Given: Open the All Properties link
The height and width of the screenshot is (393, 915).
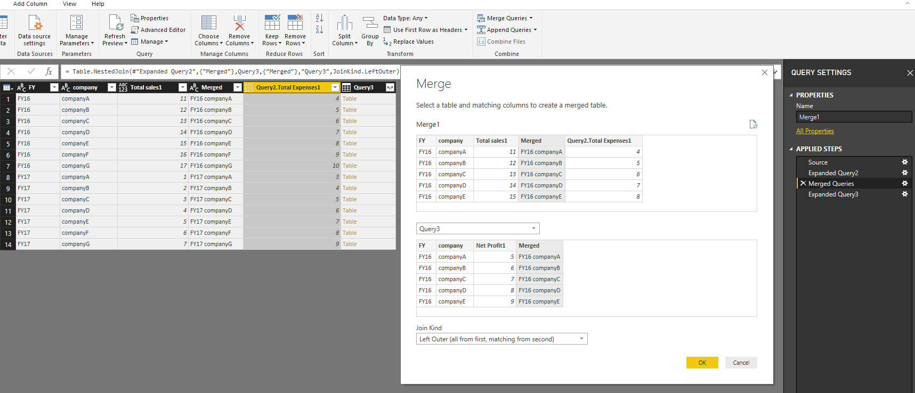Looking at the screenshot, I should coord(815,131).
